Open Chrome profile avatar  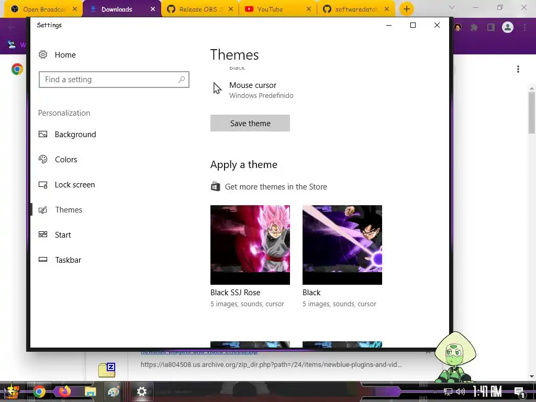click(x=508, y=27)
